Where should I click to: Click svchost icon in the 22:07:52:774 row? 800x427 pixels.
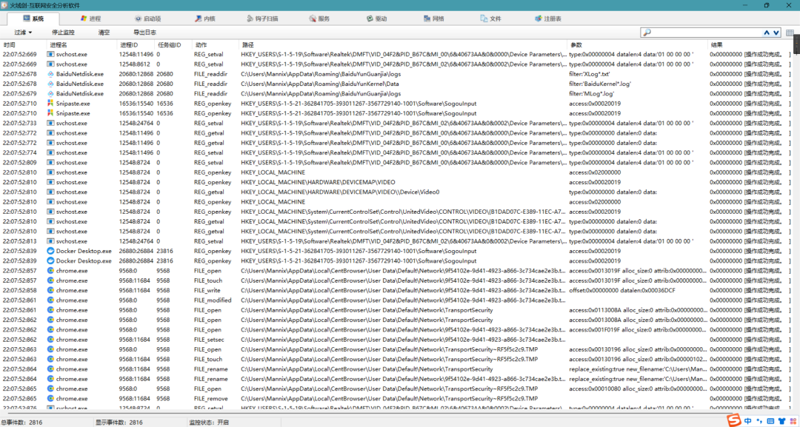51,152
